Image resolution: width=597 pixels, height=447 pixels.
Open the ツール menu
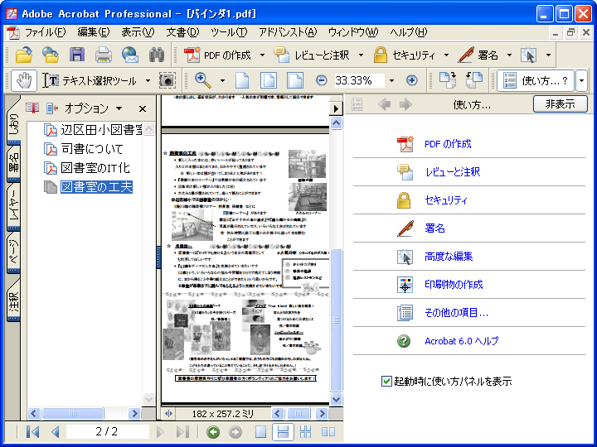229,32
